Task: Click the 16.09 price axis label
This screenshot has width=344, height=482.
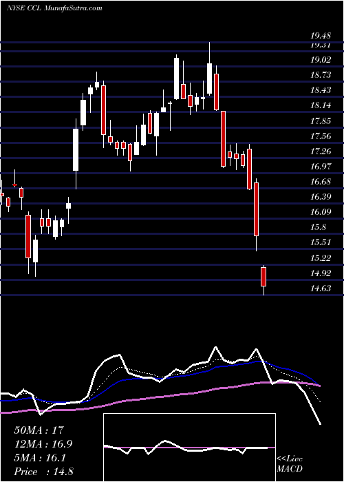Action: pyautogui.click(x=321, y=212)
